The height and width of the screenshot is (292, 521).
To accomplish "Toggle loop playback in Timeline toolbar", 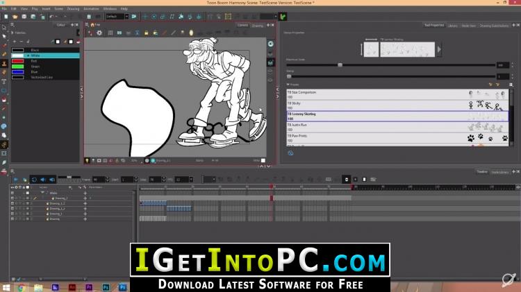I will coord(34,180).
